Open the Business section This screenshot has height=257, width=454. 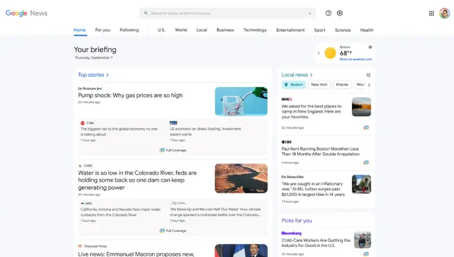point(225,30)
